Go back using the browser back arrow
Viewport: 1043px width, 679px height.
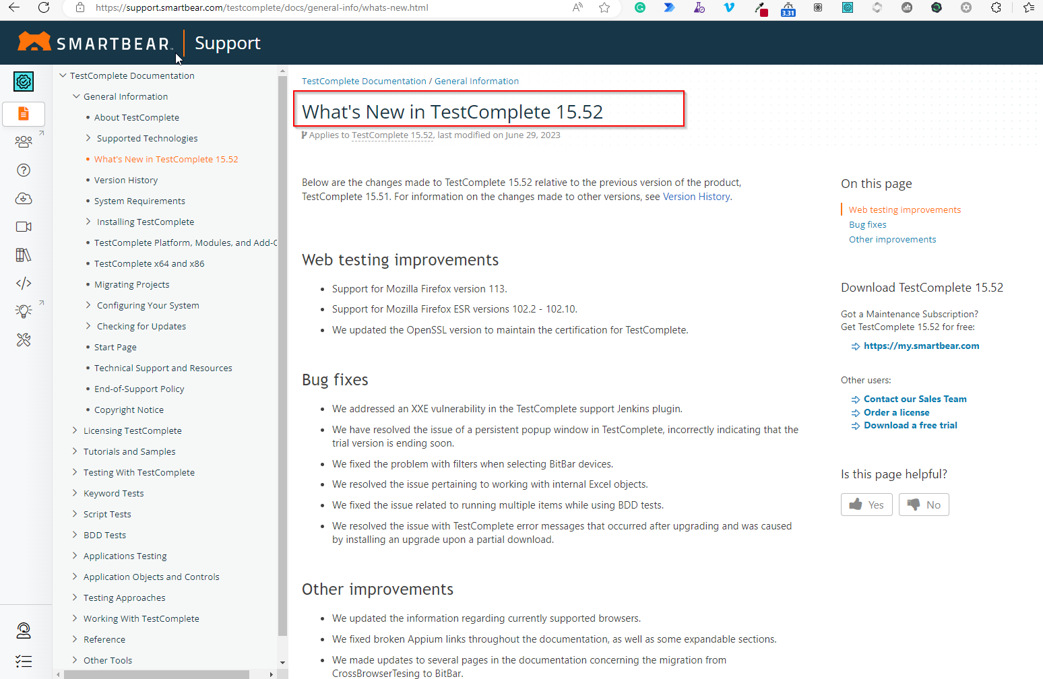coord(14,7)
